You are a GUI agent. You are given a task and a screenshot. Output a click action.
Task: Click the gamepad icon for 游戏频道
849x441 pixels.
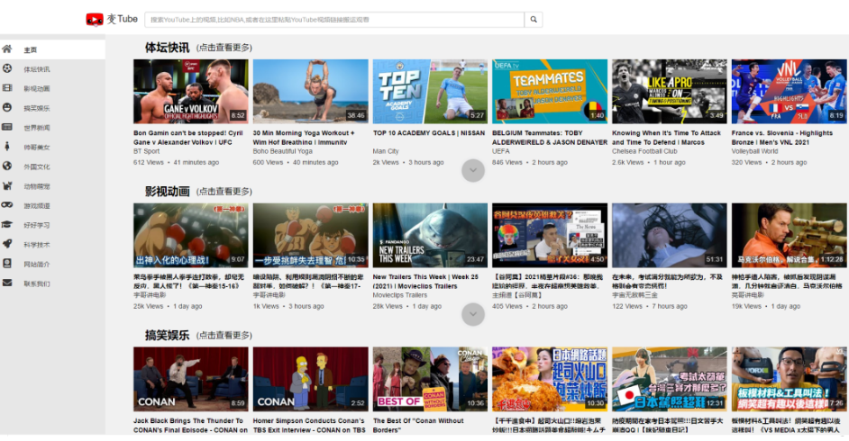tap(7, 205)
